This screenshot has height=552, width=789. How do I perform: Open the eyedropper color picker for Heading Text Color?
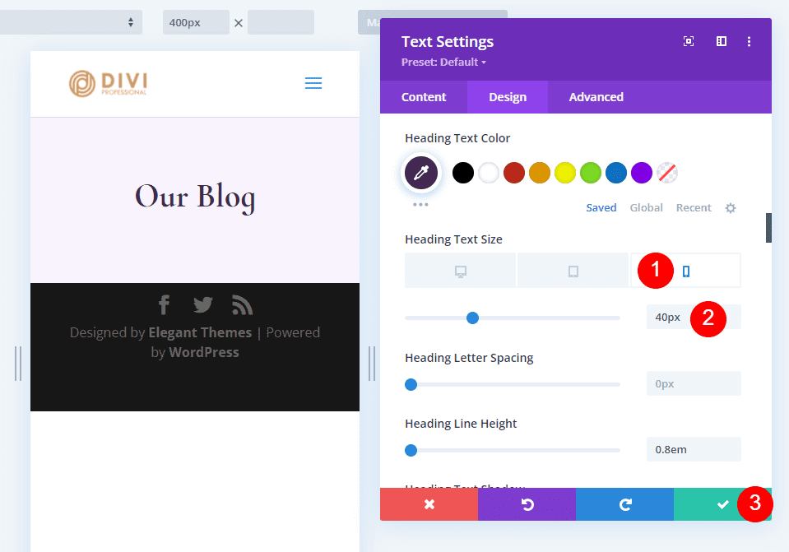tap(421, 173)
